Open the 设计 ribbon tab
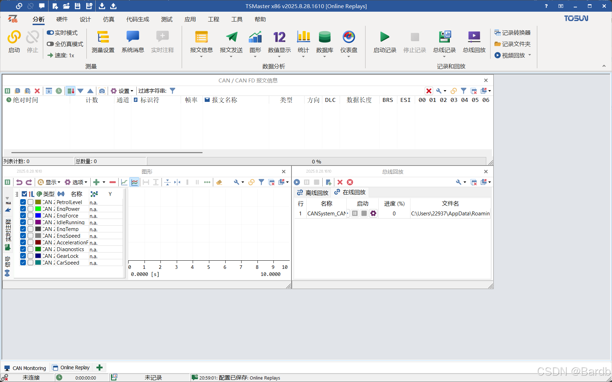Screen dimensions: 612x382 pos(85,19)
